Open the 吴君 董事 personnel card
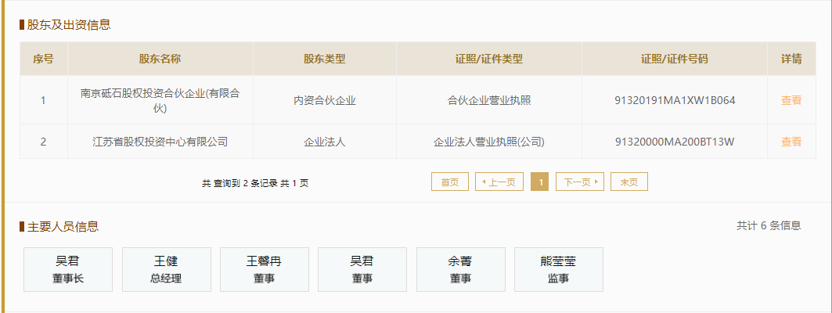Image resolution: width=832 pixels, height=313 pixels. tap(362, 269)
